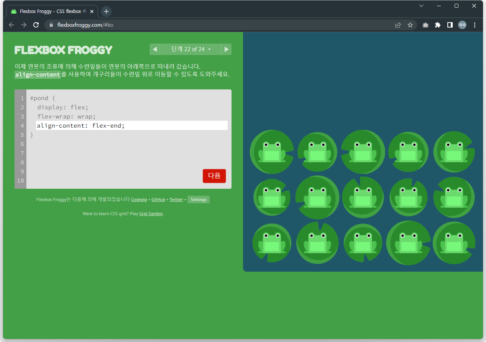View site information lock icon

(x=51, y=25)
